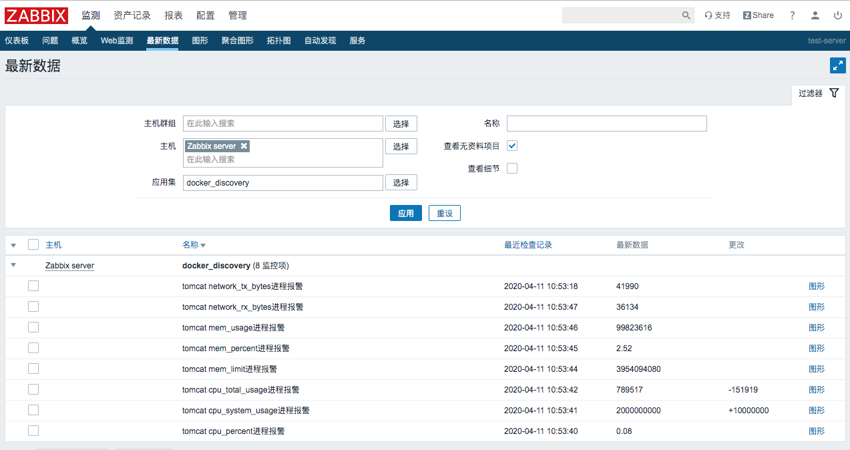850x450 pixels.
Task: Open the 资产记录 main menu
Action: (132, 15)
